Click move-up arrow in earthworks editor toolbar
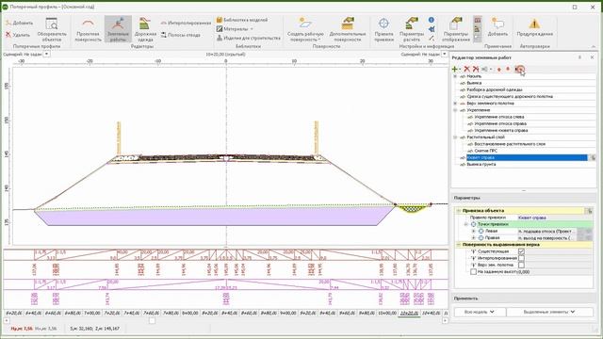This screenshot has width=603, height=339. 508,69
